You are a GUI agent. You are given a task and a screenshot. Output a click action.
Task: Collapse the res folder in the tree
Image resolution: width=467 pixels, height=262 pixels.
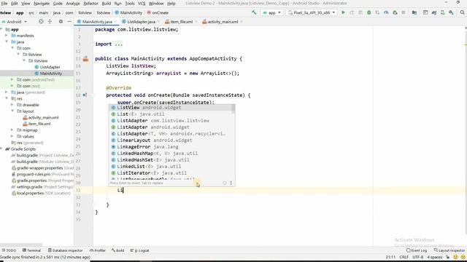pyautogui.click(x=7, y=98)
